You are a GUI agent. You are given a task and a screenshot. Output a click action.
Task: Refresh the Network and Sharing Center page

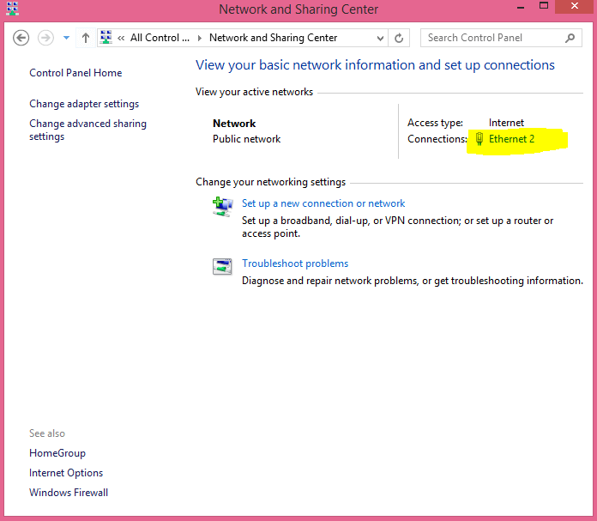(399, 38)
